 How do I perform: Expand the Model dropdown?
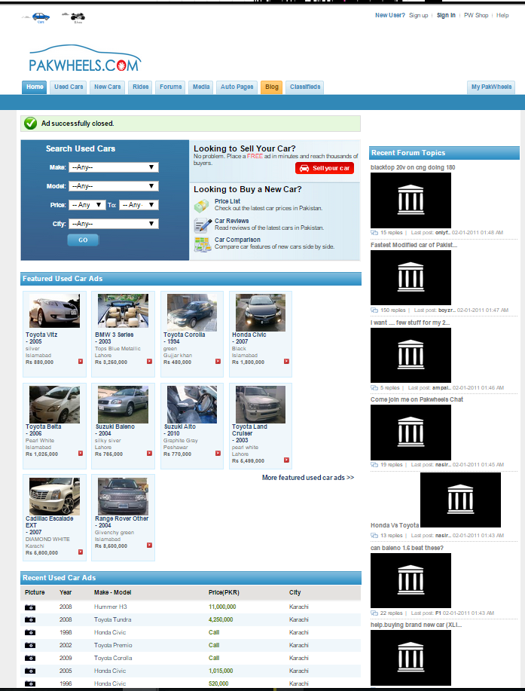(113, 186)
